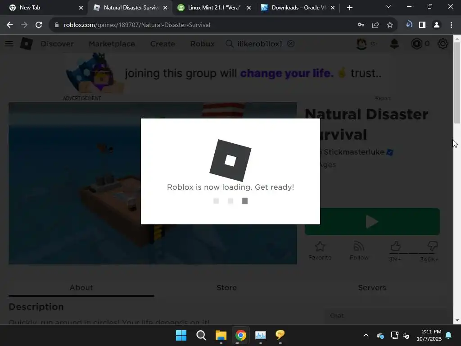This screenshot has width=461, height=346.
Task: Click the page vertical scrollbar
Action: (x=457, y=83)
